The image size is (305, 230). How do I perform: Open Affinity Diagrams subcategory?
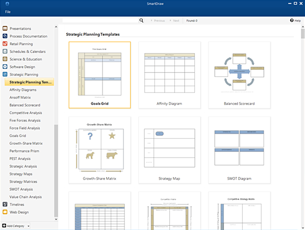coord(23,90)
